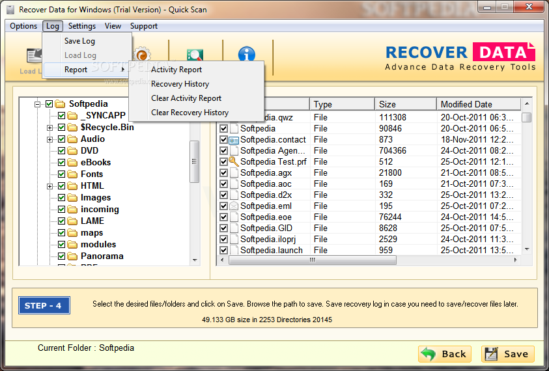Screen dimensions: 549x371
Task: Click the key icon of Softpedia Test.prf
Action: click(234, 161)
